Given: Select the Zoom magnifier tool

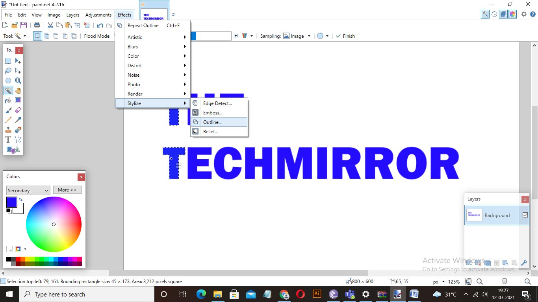Looking at the screenshot, I should tap(18, 81).
